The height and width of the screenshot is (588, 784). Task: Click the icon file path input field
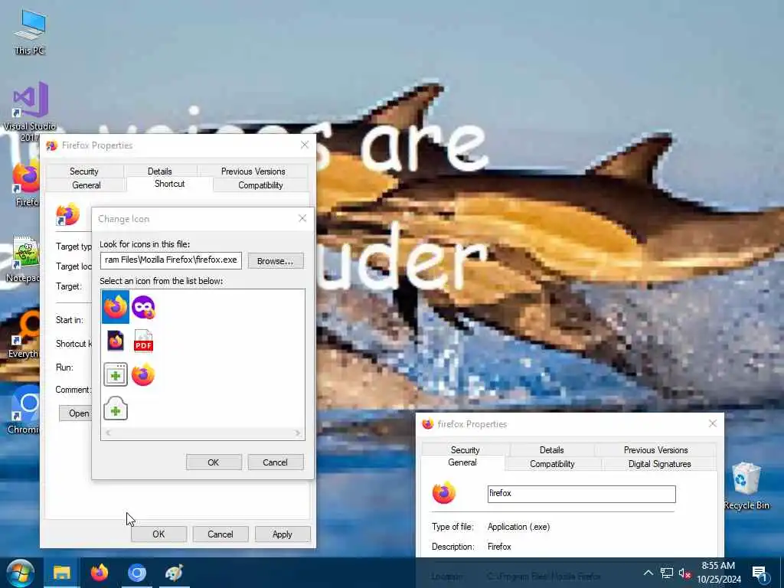click(x=171, y=260)
